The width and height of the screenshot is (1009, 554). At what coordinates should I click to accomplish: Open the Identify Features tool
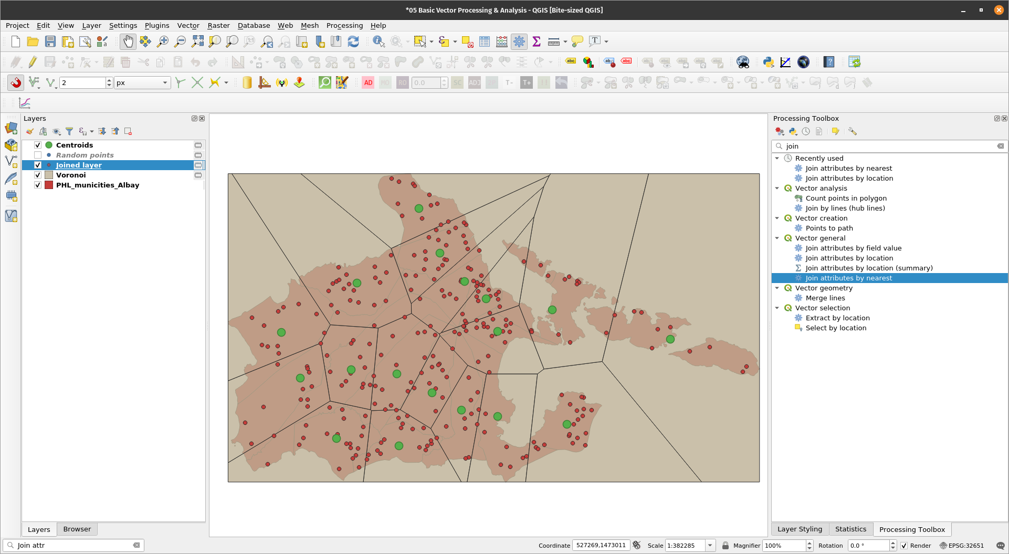[378, 41]
